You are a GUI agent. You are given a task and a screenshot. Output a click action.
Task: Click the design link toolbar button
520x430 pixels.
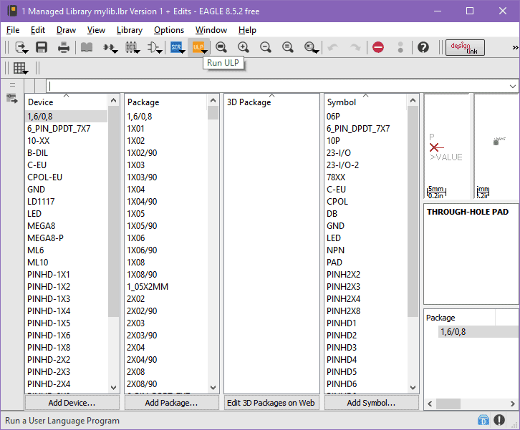coord(465,47)
